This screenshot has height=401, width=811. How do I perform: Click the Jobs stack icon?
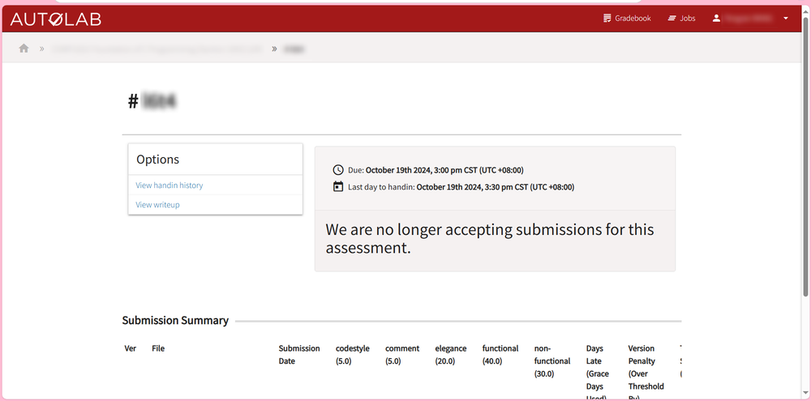click(x=672, y=18)
